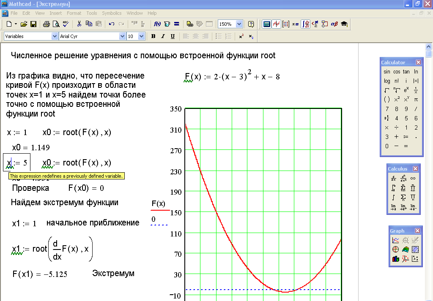This screenshot has height=301, width=433.
Task: Open the Symbolic keyword palette button
Action: [x=344, y=24]
